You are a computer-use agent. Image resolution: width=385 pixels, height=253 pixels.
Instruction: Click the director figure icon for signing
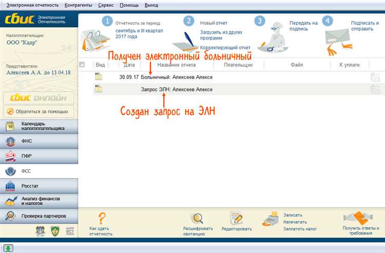point(273,38)
